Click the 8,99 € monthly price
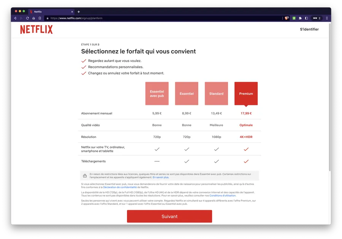This screenshot has width=342, height=239. [187, 113]
